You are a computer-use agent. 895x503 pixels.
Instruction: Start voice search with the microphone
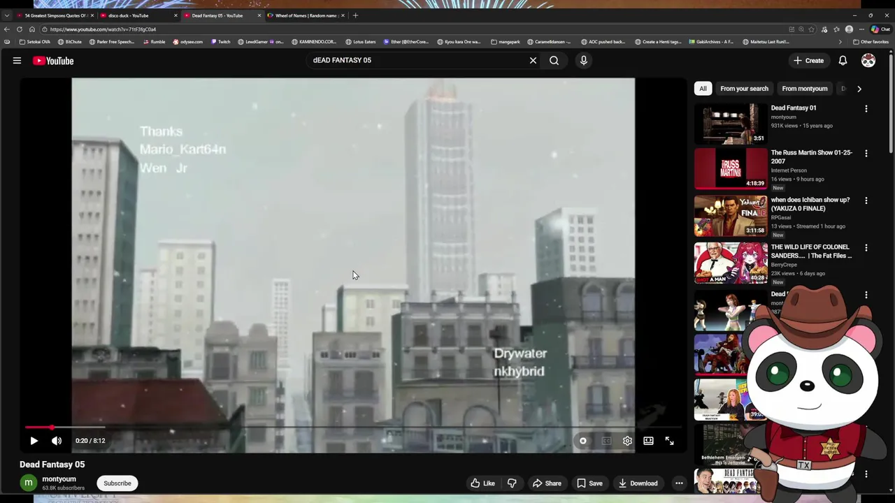584,61
